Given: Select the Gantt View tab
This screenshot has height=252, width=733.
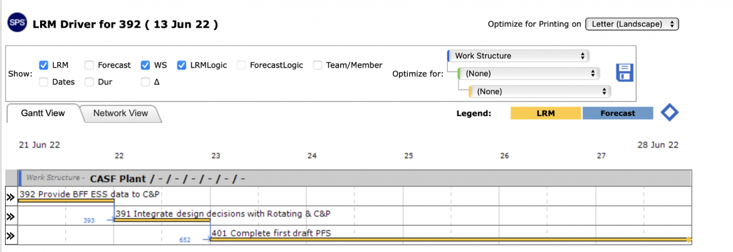Looking at the screenshot, I should [43, 113].
